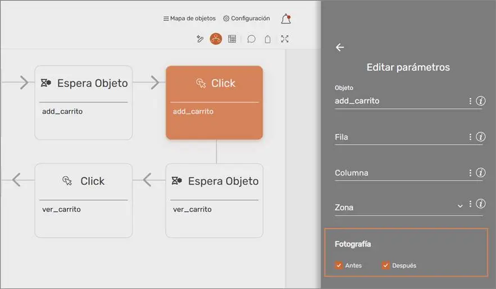The width and height of the screenshot is (496, 289).
Task: Open the Fila options three-dot menu
Action: tap(470, 137)
